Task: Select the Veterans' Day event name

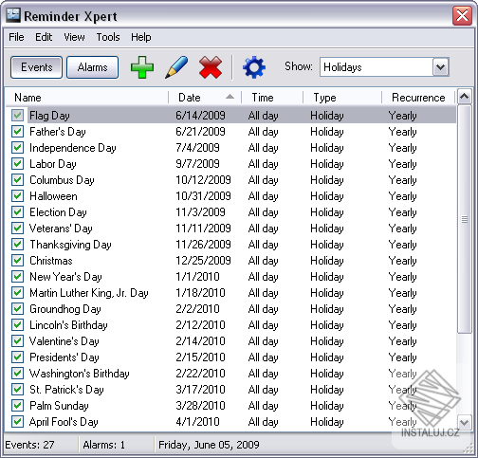Action: pyautogui.click(x=61, y=229)
